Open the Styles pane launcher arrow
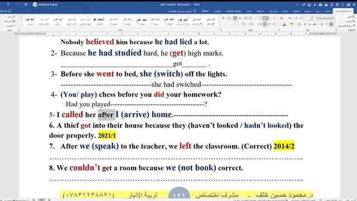The width and height of the screenshot is (357, 201). tap(20, 30)
